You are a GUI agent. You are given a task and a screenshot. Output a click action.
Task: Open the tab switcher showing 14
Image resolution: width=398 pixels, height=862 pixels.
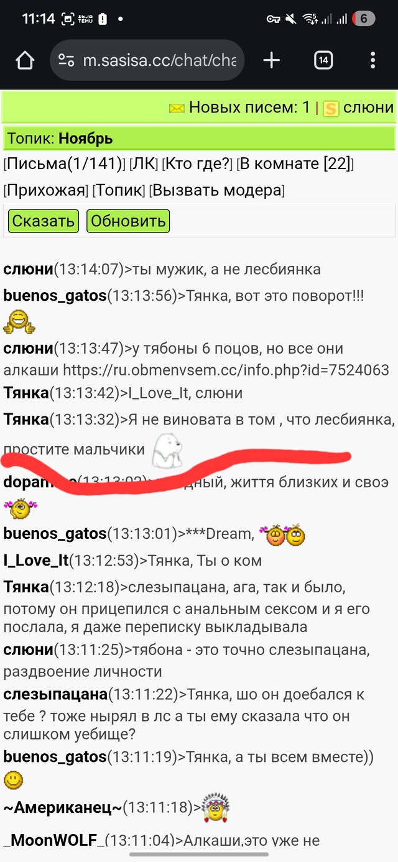click(323, 60)
